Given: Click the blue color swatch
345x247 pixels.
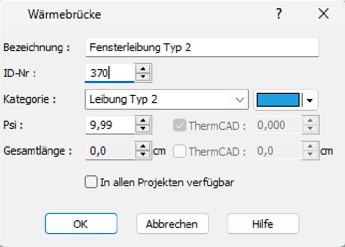Looking at the screenshot, I should pos(278,100).
